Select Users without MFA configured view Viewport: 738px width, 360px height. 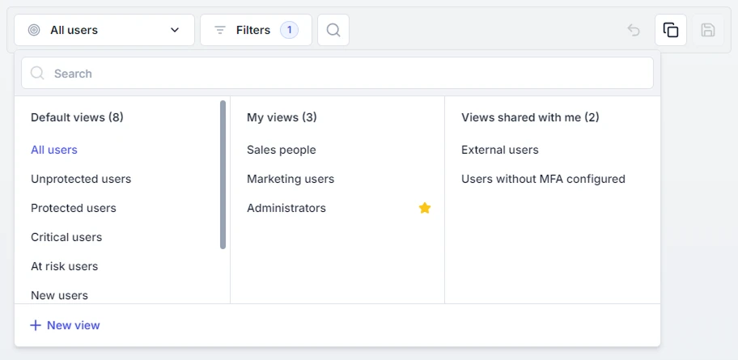point(543,179)
